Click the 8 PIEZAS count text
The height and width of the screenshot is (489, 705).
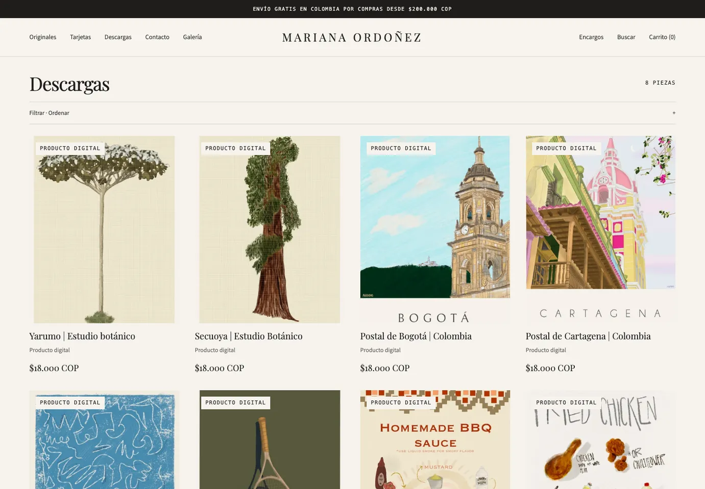(x=660, y=83)
